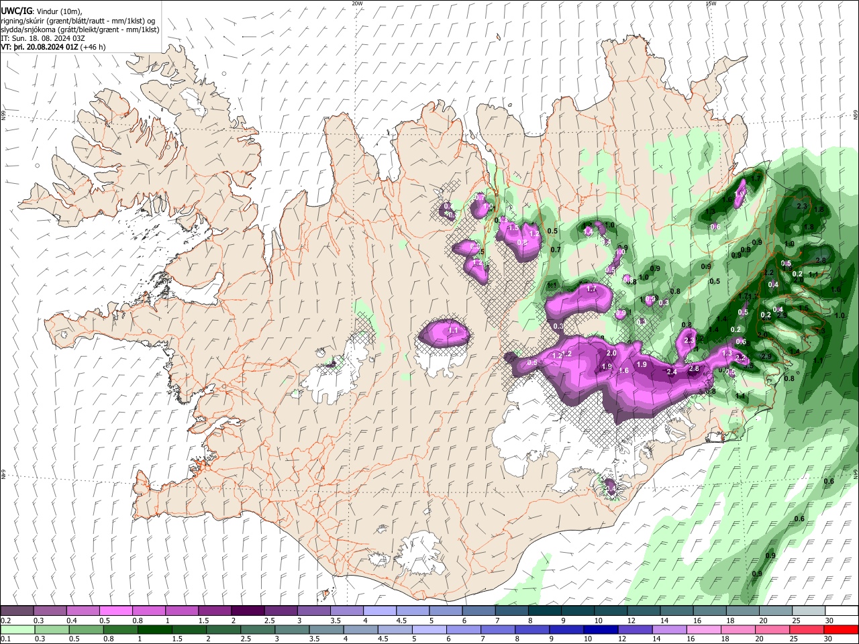The height and width of the screenshot is (644, 859).
Task: Pick the pink swatch above lower legend's 18
Action: (738, 629)
